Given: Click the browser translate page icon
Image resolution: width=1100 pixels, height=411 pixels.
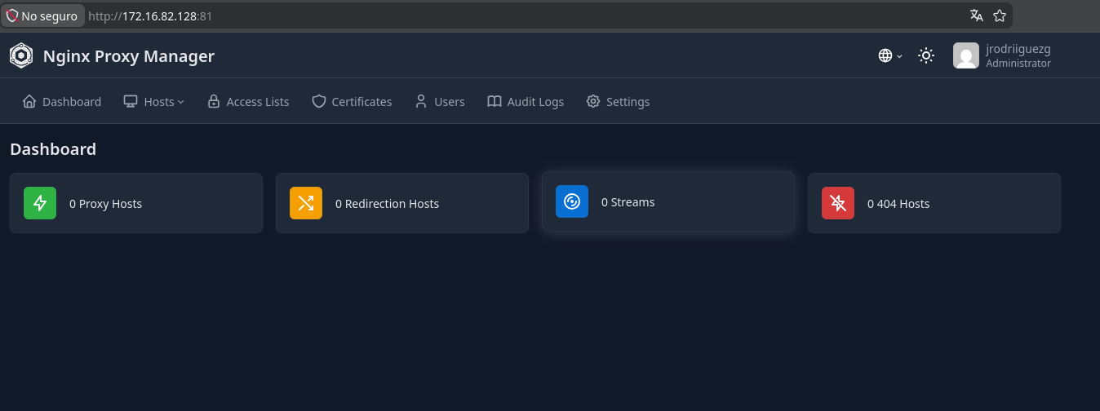Looking at the screenshot, I should pyautogui.click(x=976, y=15).
